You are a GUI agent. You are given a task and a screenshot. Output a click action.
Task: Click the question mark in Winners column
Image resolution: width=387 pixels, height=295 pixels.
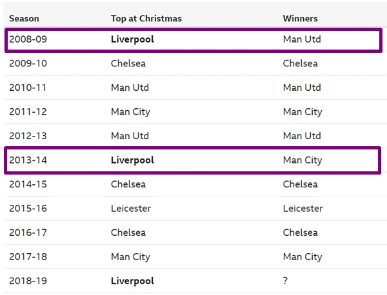click(286, 281)
